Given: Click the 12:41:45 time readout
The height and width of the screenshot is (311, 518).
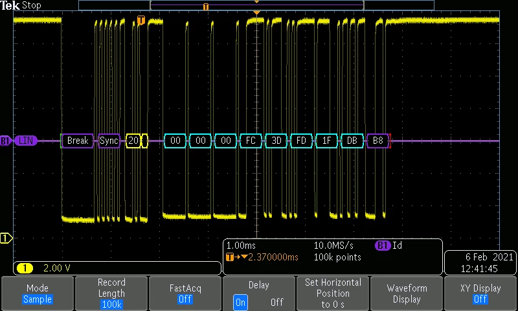Looking at the screenshot, I should tap(479, 269).
